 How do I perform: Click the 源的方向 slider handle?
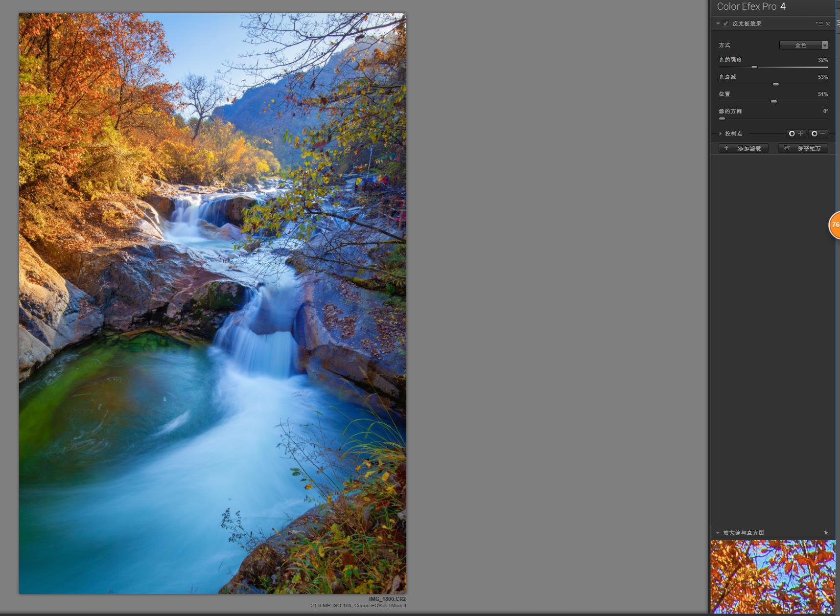722,118
